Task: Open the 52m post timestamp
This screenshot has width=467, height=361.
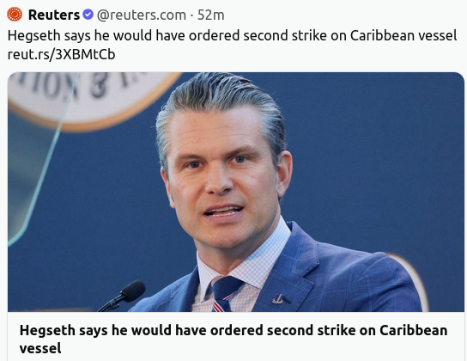Action: [x=211, y=15]
